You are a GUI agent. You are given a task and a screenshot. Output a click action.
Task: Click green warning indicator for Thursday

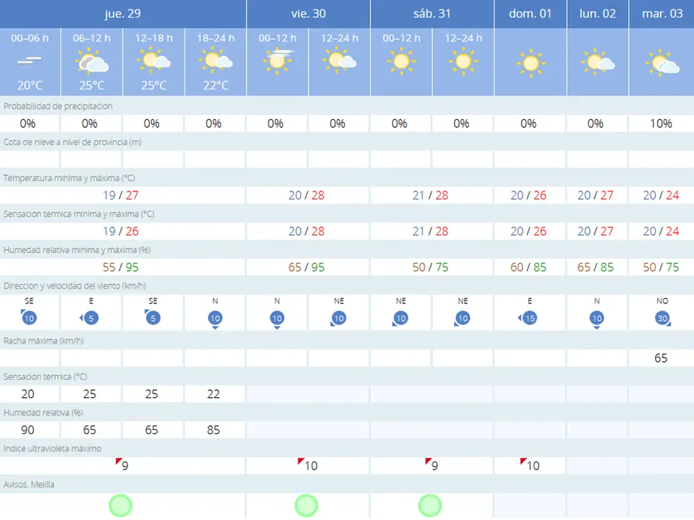121,506
